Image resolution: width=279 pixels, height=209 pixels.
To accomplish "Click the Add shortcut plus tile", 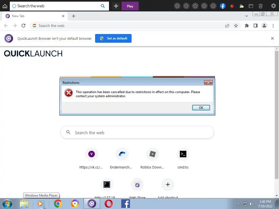I will click(x=168, y=188).
